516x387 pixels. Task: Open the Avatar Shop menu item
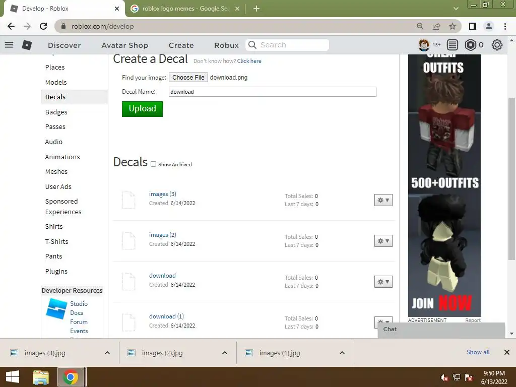coord(125,45)
